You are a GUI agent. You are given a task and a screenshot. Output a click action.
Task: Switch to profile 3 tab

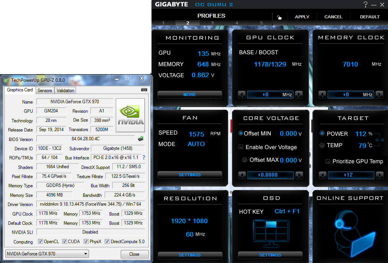coord(212,23)
